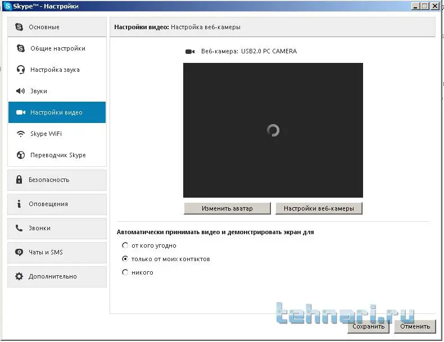Image resolution: width=444 pixels, height=342 pixels.
Task: Maximize the Skype settings window
Action: 425,6
